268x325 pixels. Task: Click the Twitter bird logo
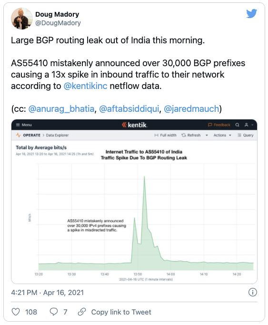pyautogui.click(x=252, y=14)
